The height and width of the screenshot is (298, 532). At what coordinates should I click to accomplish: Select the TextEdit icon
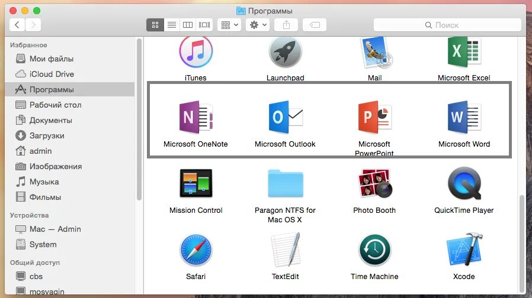[x=286, y=250]
